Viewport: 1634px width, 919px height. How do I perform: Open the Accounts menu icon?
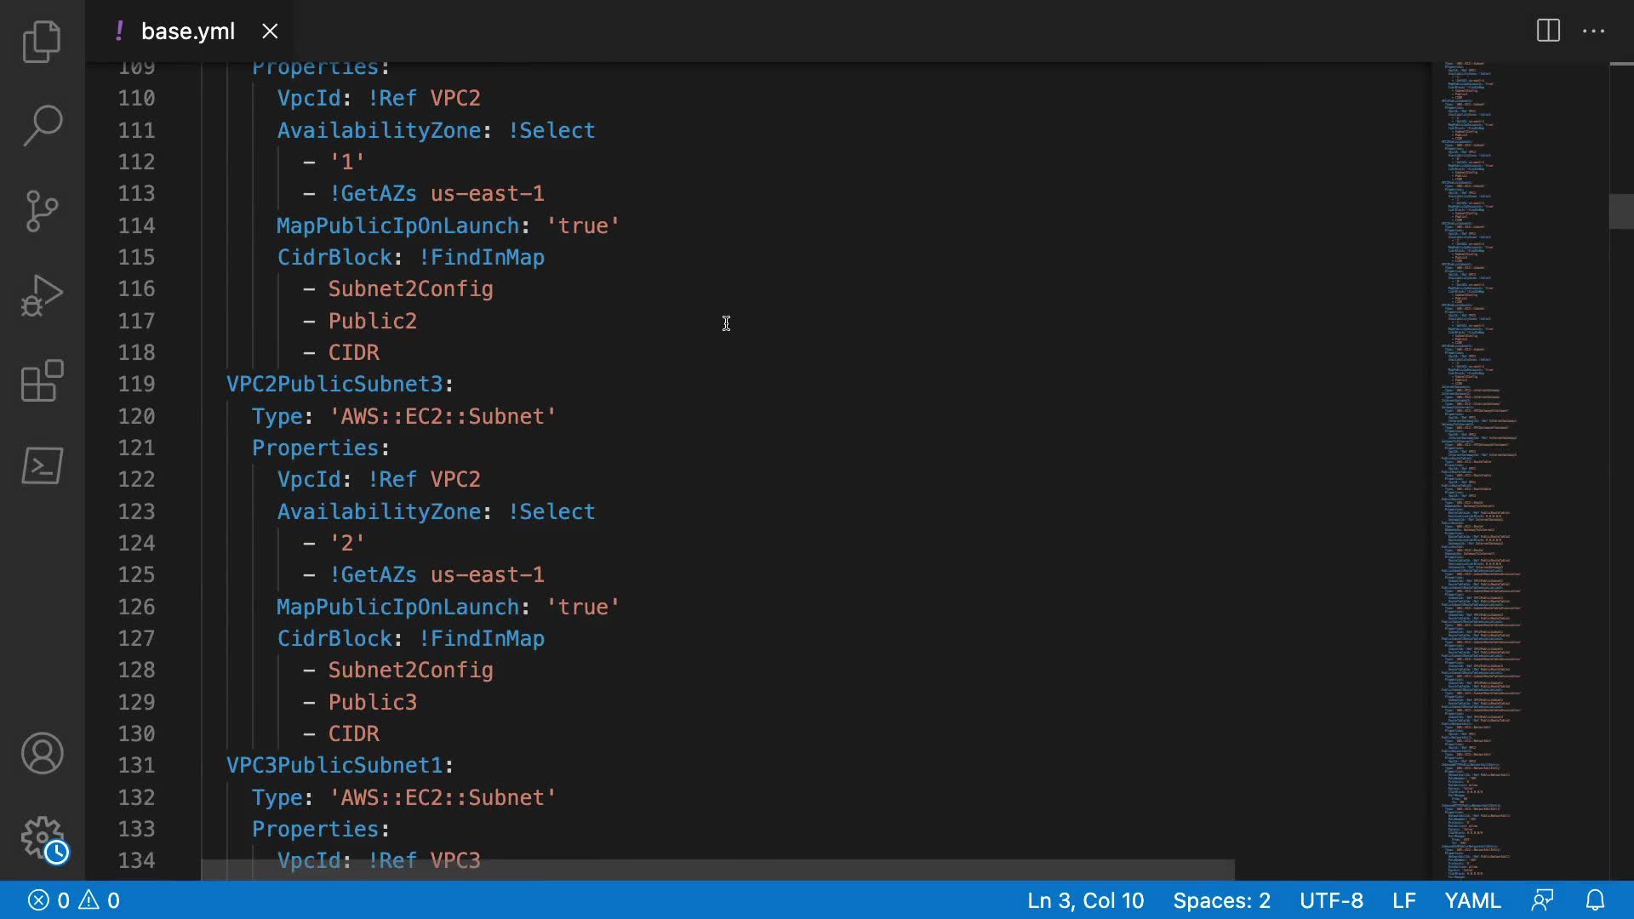(x=42, y=753)
